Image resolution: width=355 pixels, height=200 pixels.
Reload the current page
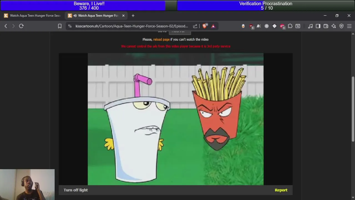point(21,26)
